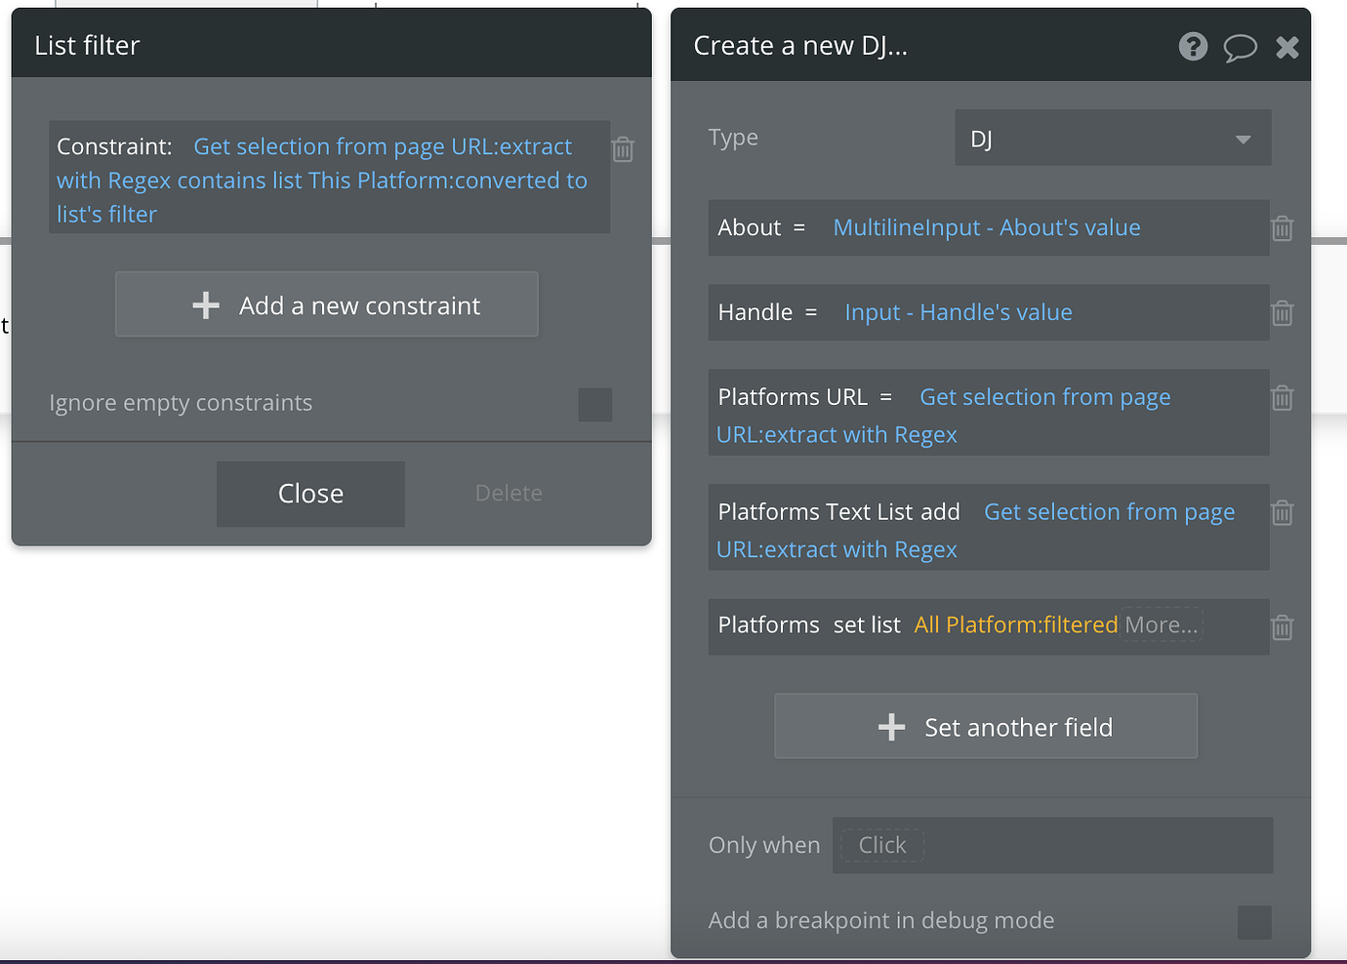Viewport: 1347px width, 964px height.
Task: Enable Ignore empty constraints
Action: coord(594,405)
